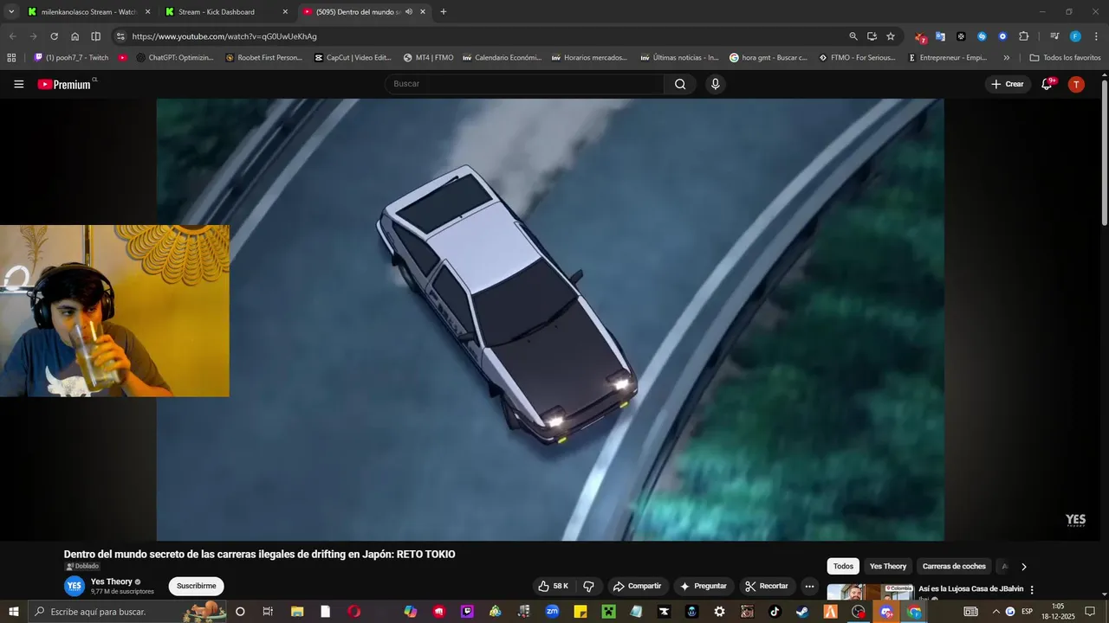The height and width of the screenshot is (623, 1109).
Task: Open ChatGPT bookmark
Action: click(175, 58)
